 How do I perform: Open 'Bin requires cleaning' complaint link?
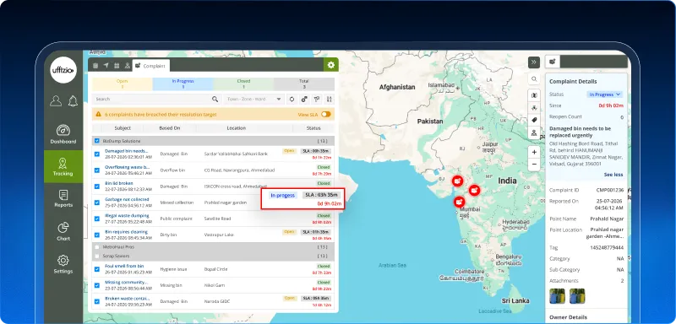(x=126, y=232)
